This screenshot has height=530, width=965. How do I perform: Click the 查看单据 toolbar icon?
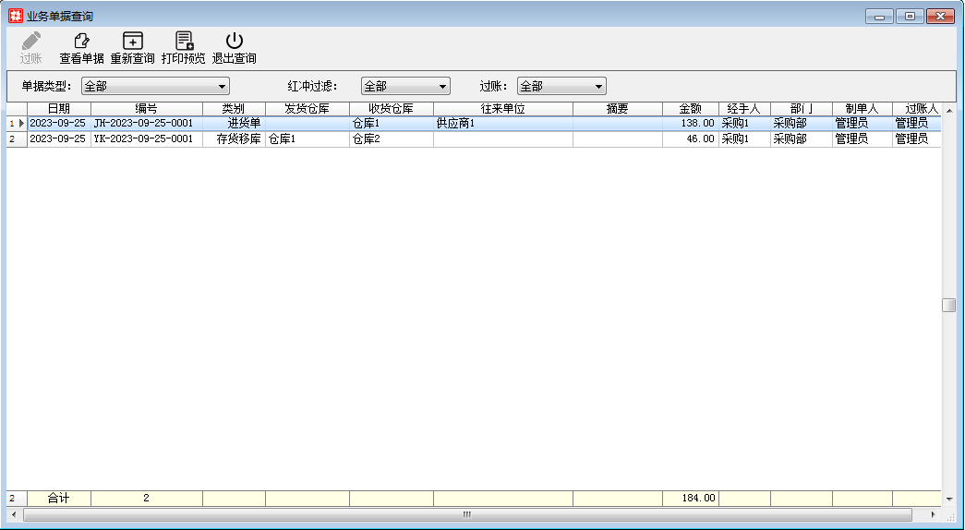tap(81, 42)
